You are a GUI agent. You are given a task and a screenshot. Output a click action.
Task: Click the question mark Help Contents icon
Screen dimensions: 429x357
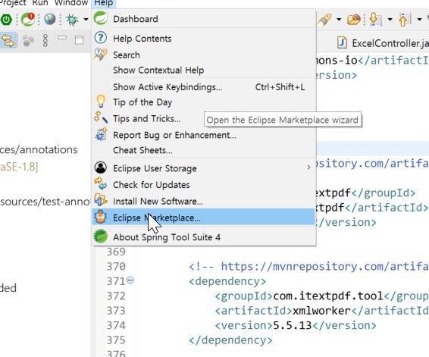(100, 37)
